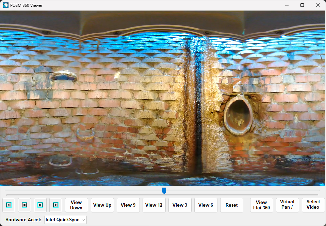Switch to View 6 orientation
This screenshot has height=226, width=326.
(x=206, y=205)
